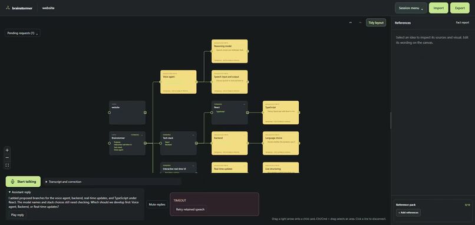
Task: Click the Tidy layout button
Action: [x=376, y=23]
